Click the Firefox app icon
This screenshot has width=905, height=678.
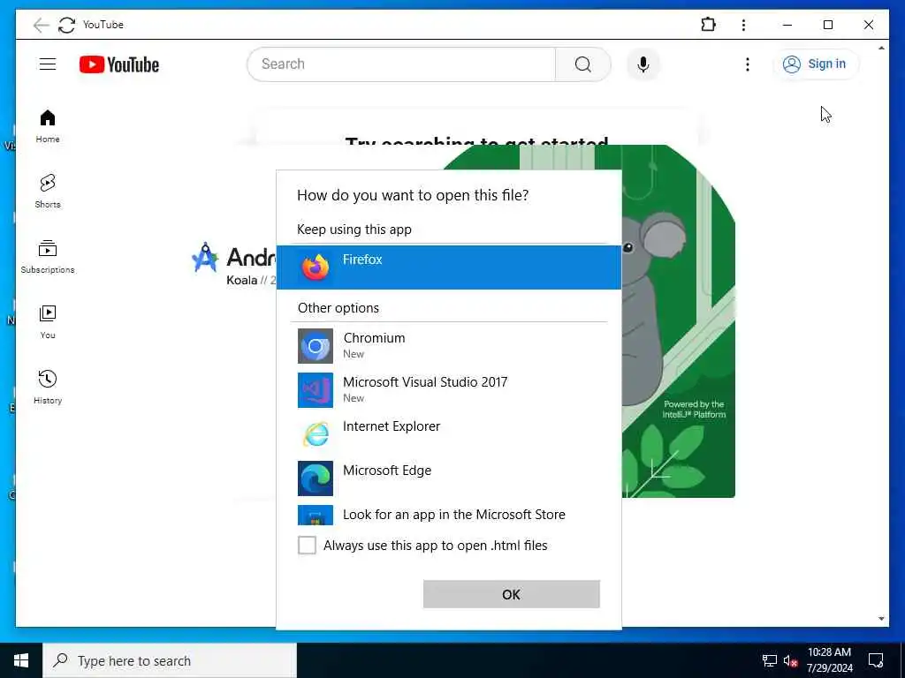point(316,267)
